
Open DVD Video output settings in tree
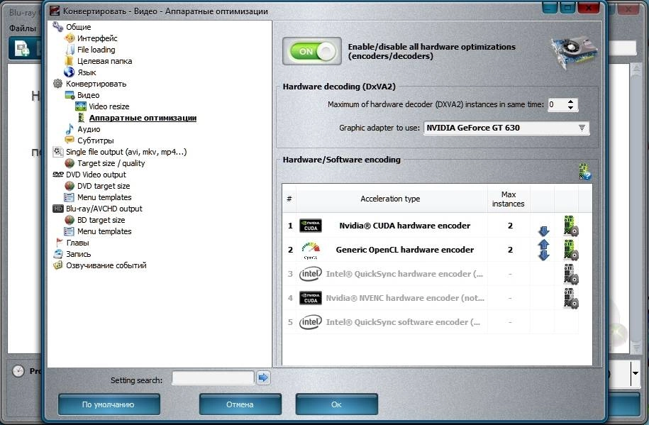click(x=96, y=175)
